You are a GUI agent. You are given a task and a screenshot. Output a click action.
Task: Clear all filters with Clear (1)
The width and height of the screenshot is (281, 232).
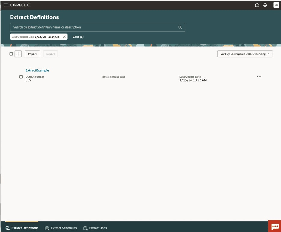point(78,36)
